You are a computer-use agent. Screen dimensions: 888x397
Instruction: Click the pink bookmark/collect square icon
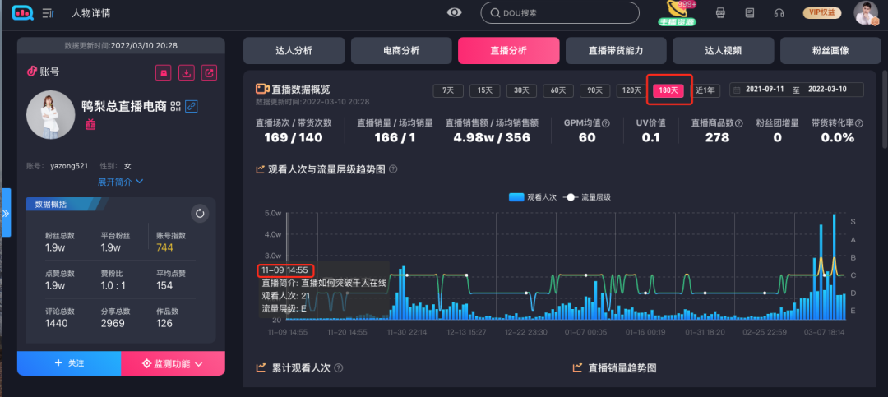[164, 72]
